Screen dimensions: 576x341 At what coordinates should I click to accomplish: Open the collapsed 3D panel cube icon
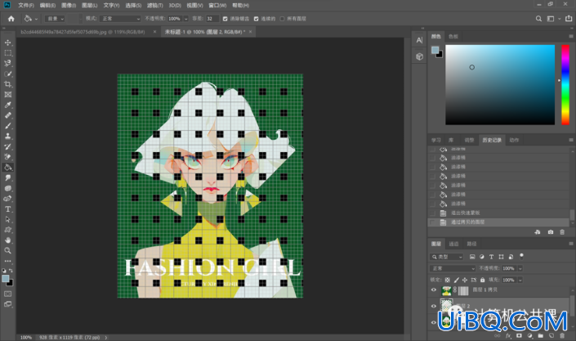click(x=419, y=56)
